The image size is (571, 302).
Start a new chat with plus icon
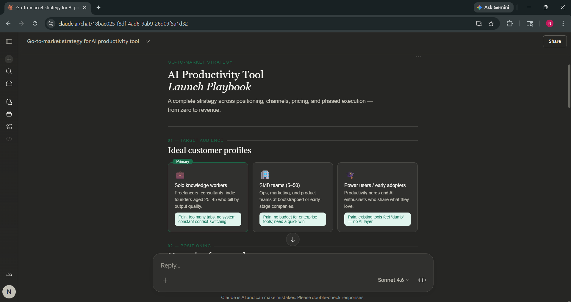(9, 59)
